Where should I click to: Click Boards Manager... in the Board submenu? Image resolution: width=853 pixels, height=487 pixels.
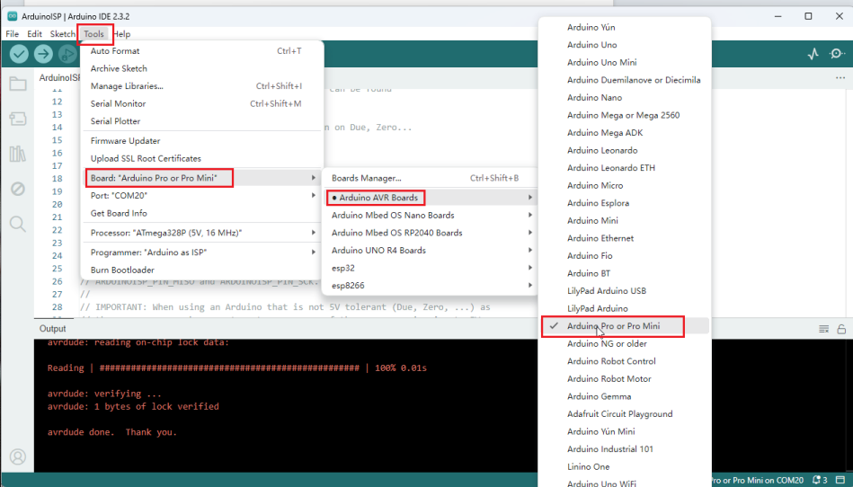[x=367, y=178]
